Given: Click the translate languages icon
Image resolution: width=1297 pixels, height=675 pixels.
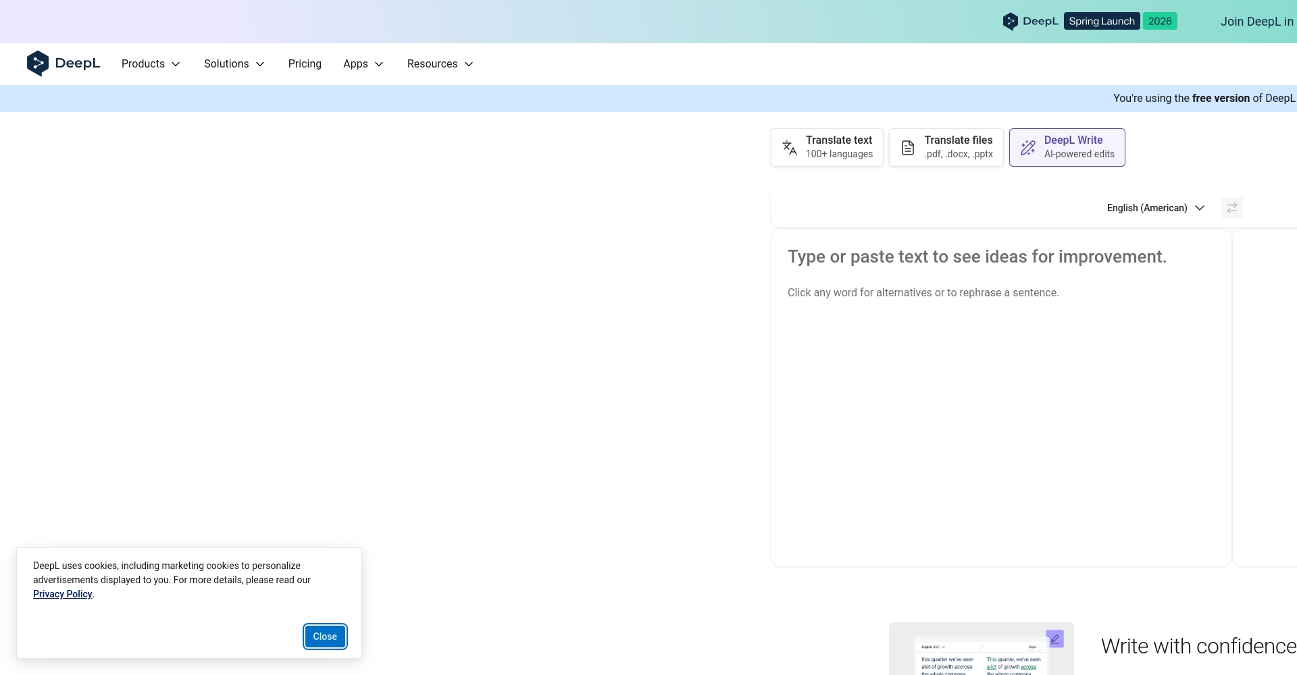Looking at the screenshot, I should tap(789, 148).
